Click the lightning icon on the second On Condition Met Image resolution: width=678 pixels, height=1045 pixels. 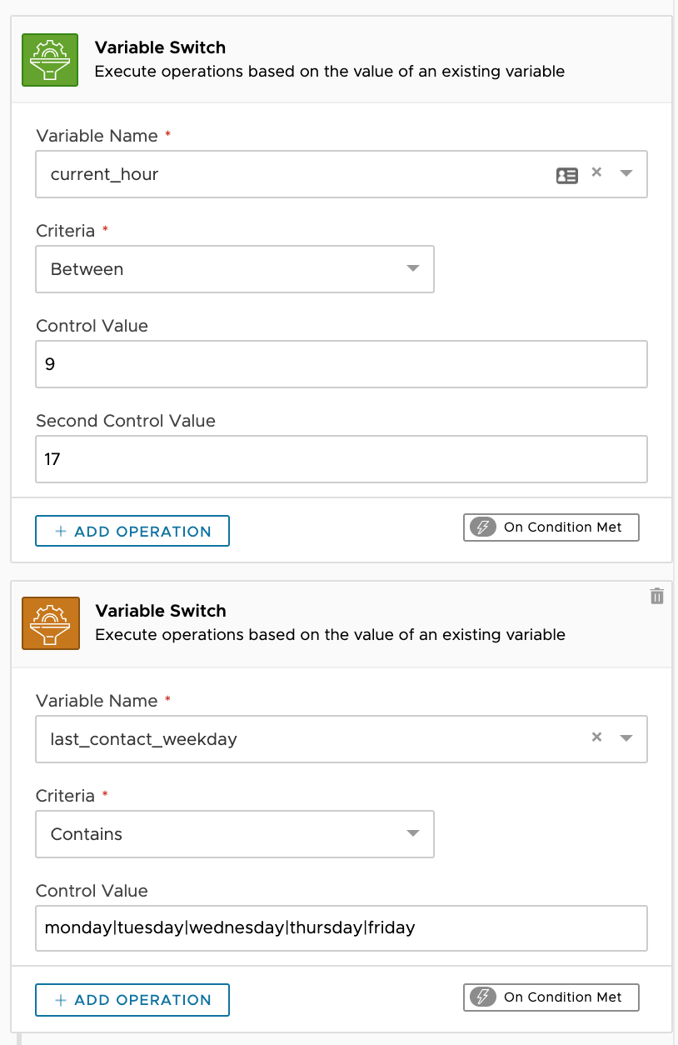pyautogui.click(x=482, y=997)
